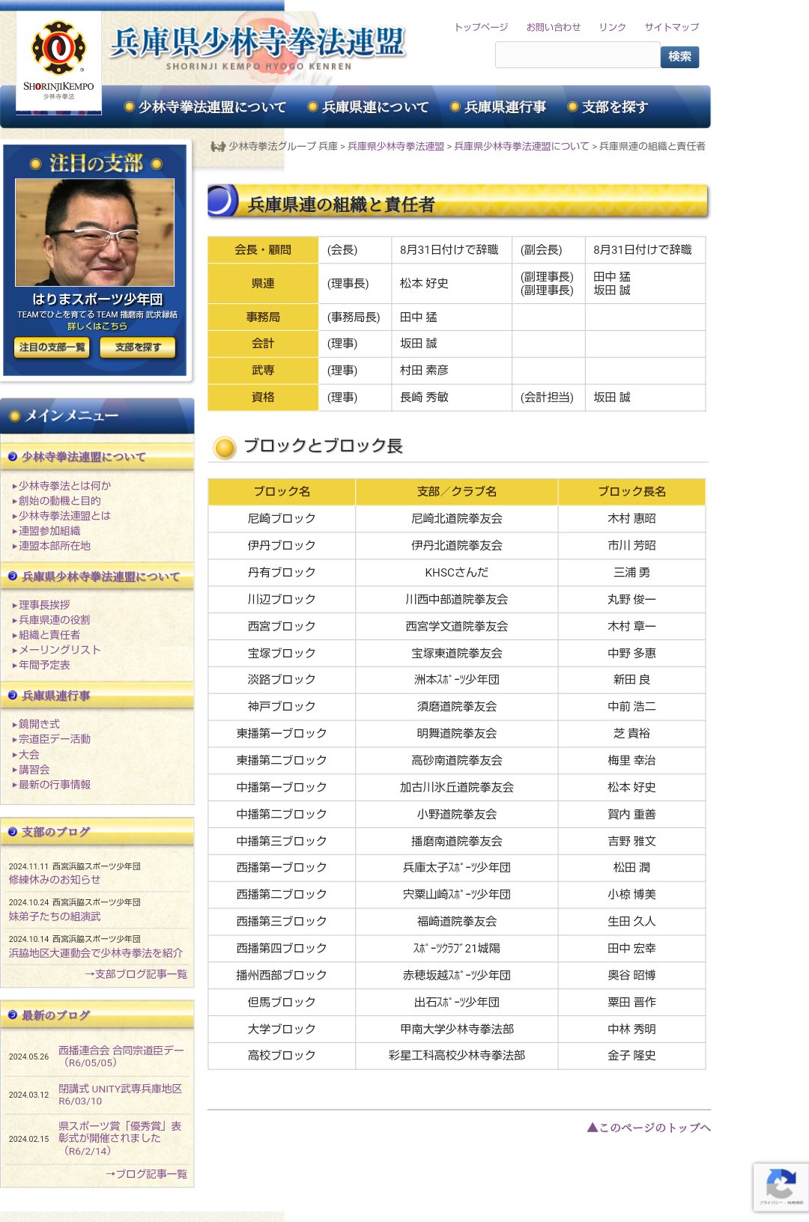
Task: Open sidebar link 創始の動機と目的
Action: pyautogui.click(x=59, y=501)
